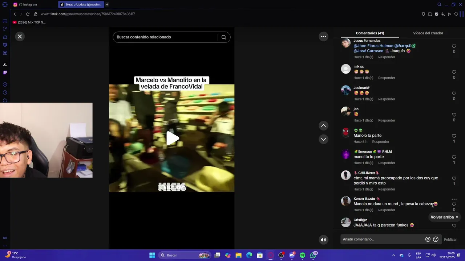Viewport: 465px width, 261px height.
Task: Click the @Jhon Flores Huiman mention
Action: [x=373, y=46]
